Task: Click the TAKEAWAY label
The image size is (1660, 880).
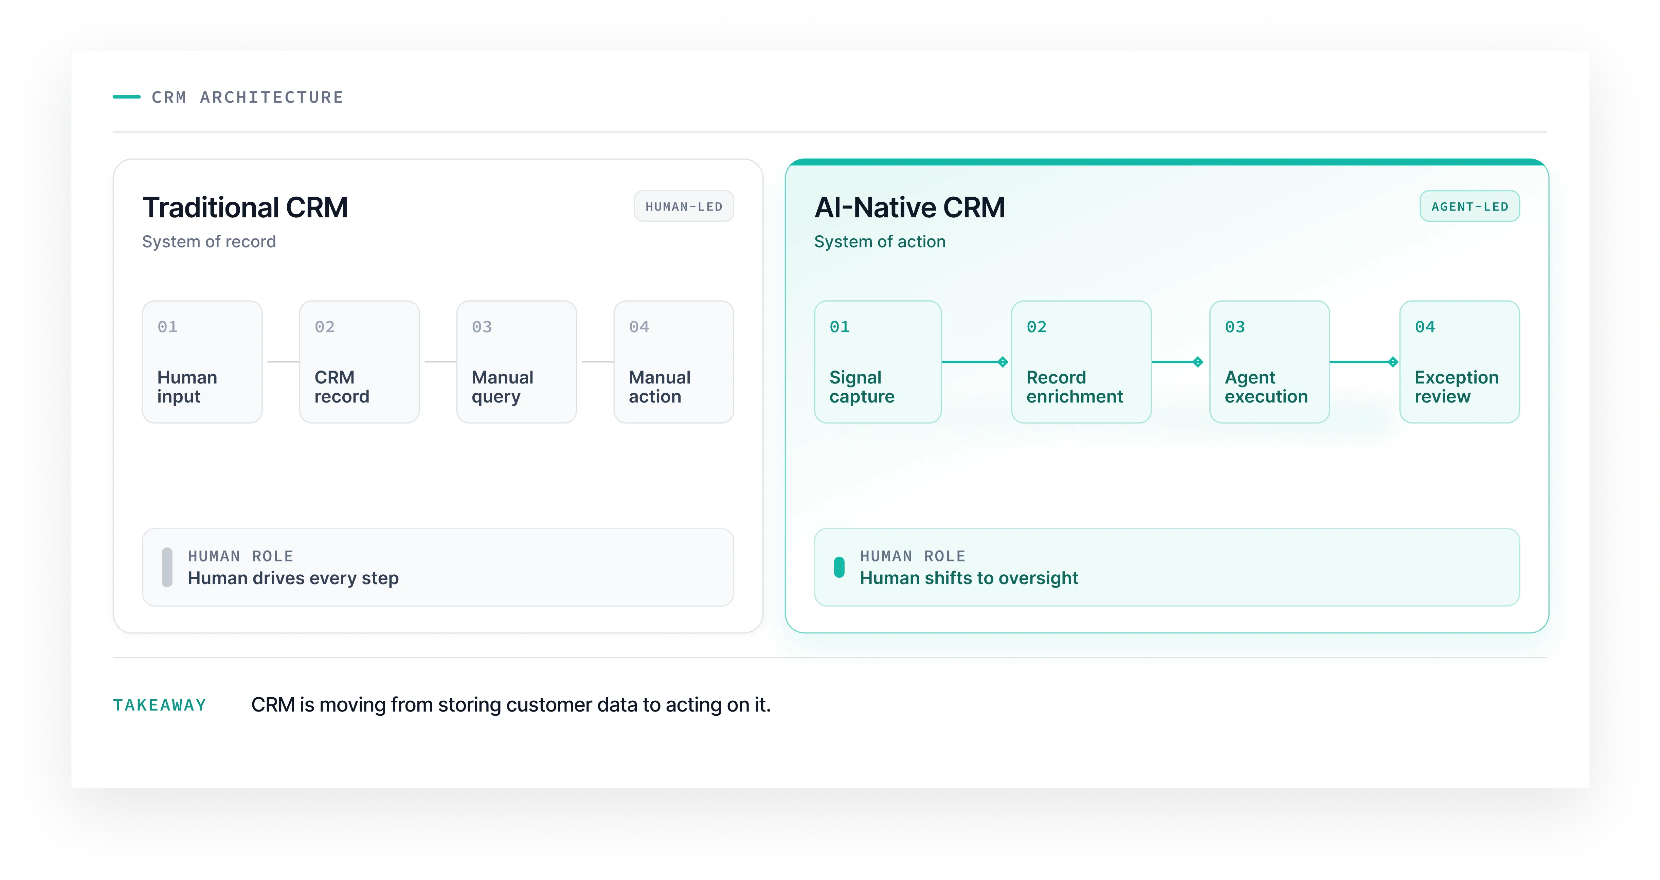Action: pyautogui.click(x=160, y=705)
